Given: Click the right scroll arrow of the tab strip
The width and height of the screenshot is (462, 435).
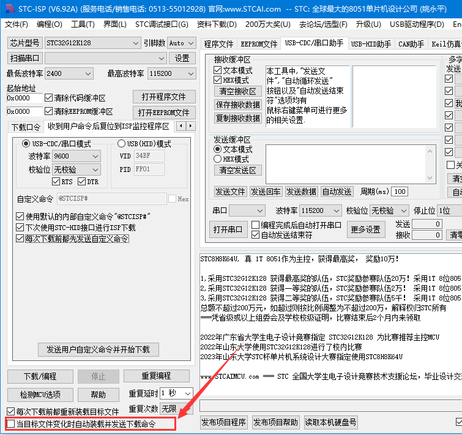Looking at the screenshot, I should [x=191, y=126].
